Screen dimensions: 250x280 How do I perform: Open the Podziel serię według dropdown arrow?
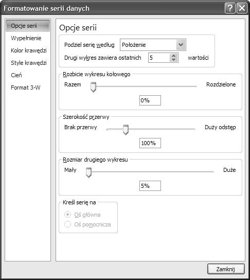tap(181, 45)
